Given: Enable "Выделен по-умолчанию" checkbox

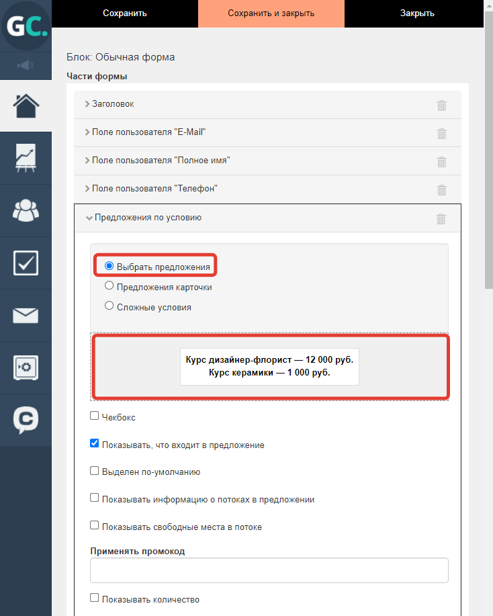Looking at the screenshot, I should click(94, 471).
